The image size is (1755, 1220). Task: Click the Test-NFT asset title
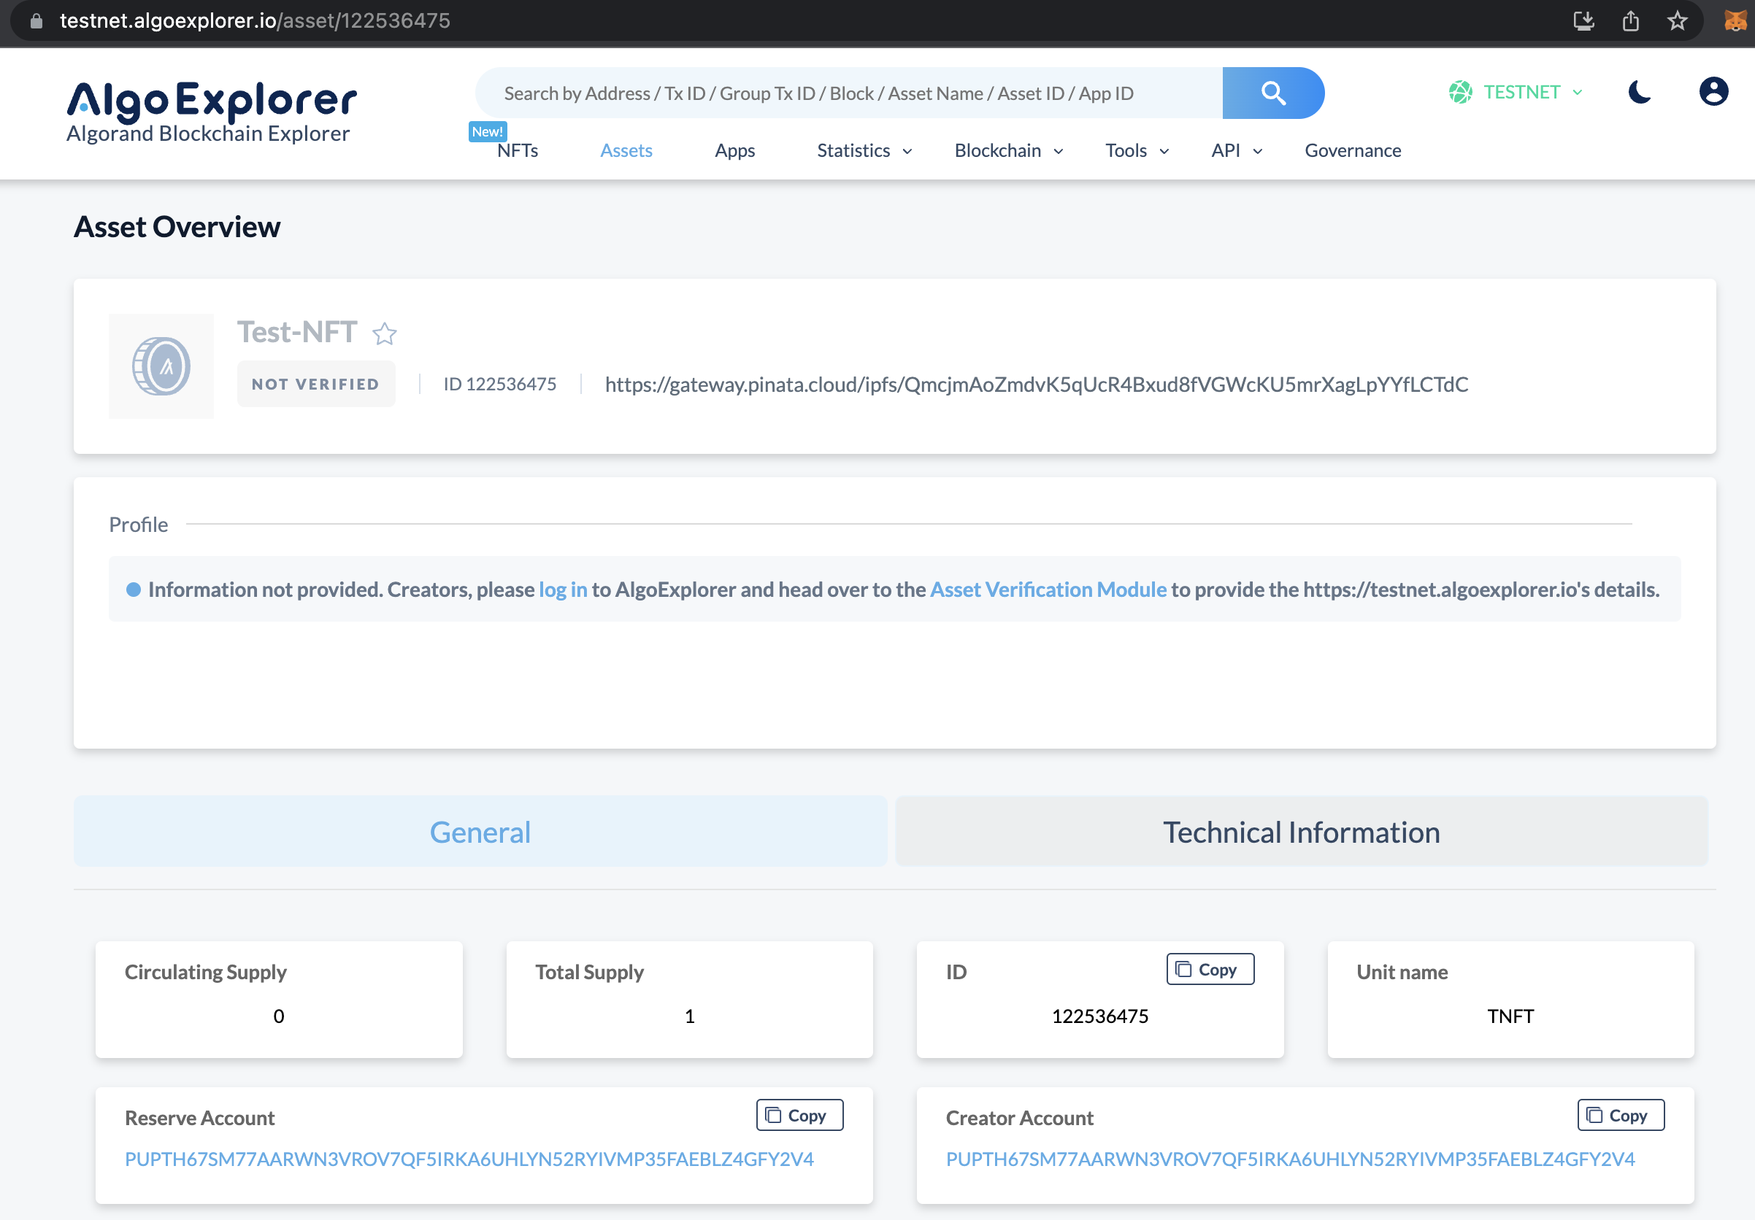296,331
